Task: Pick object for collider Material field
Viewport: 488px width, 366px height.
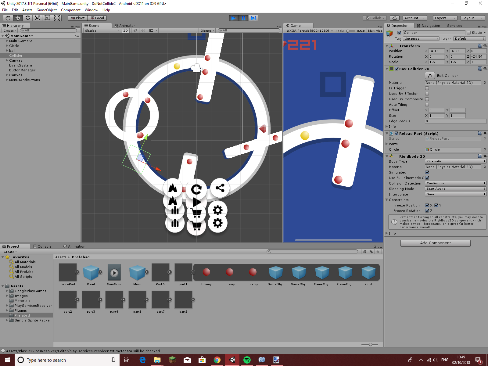Action: coord(485,83)
